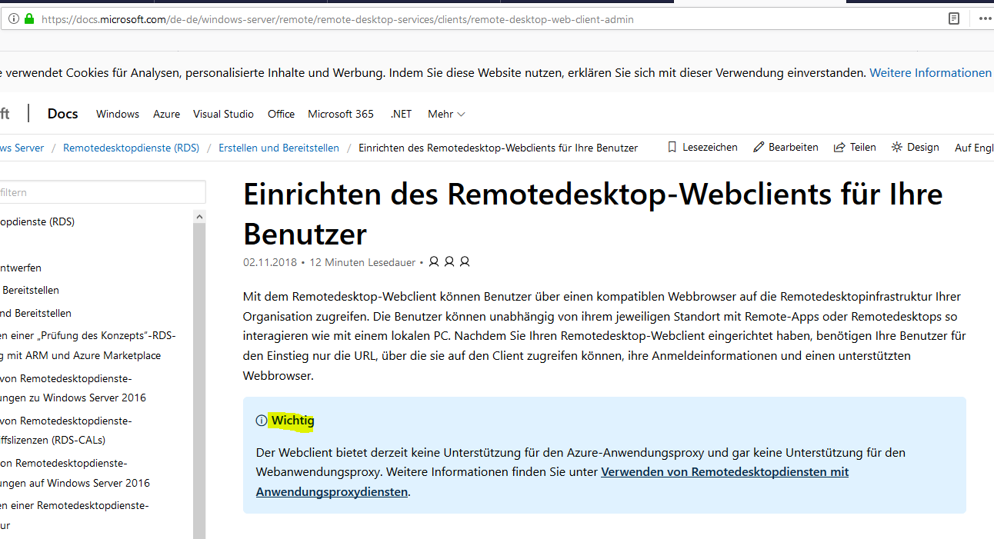Click the '02.11.2018' date text
The height and width of the screenshot is (539, 994).
tap(270, 262)
